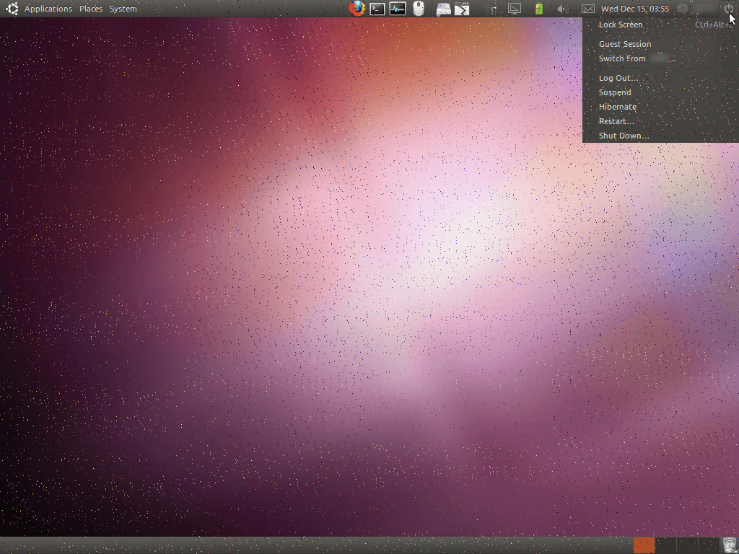
Task: Open the System Monitor panel icon
Action: tap(398, 9)
